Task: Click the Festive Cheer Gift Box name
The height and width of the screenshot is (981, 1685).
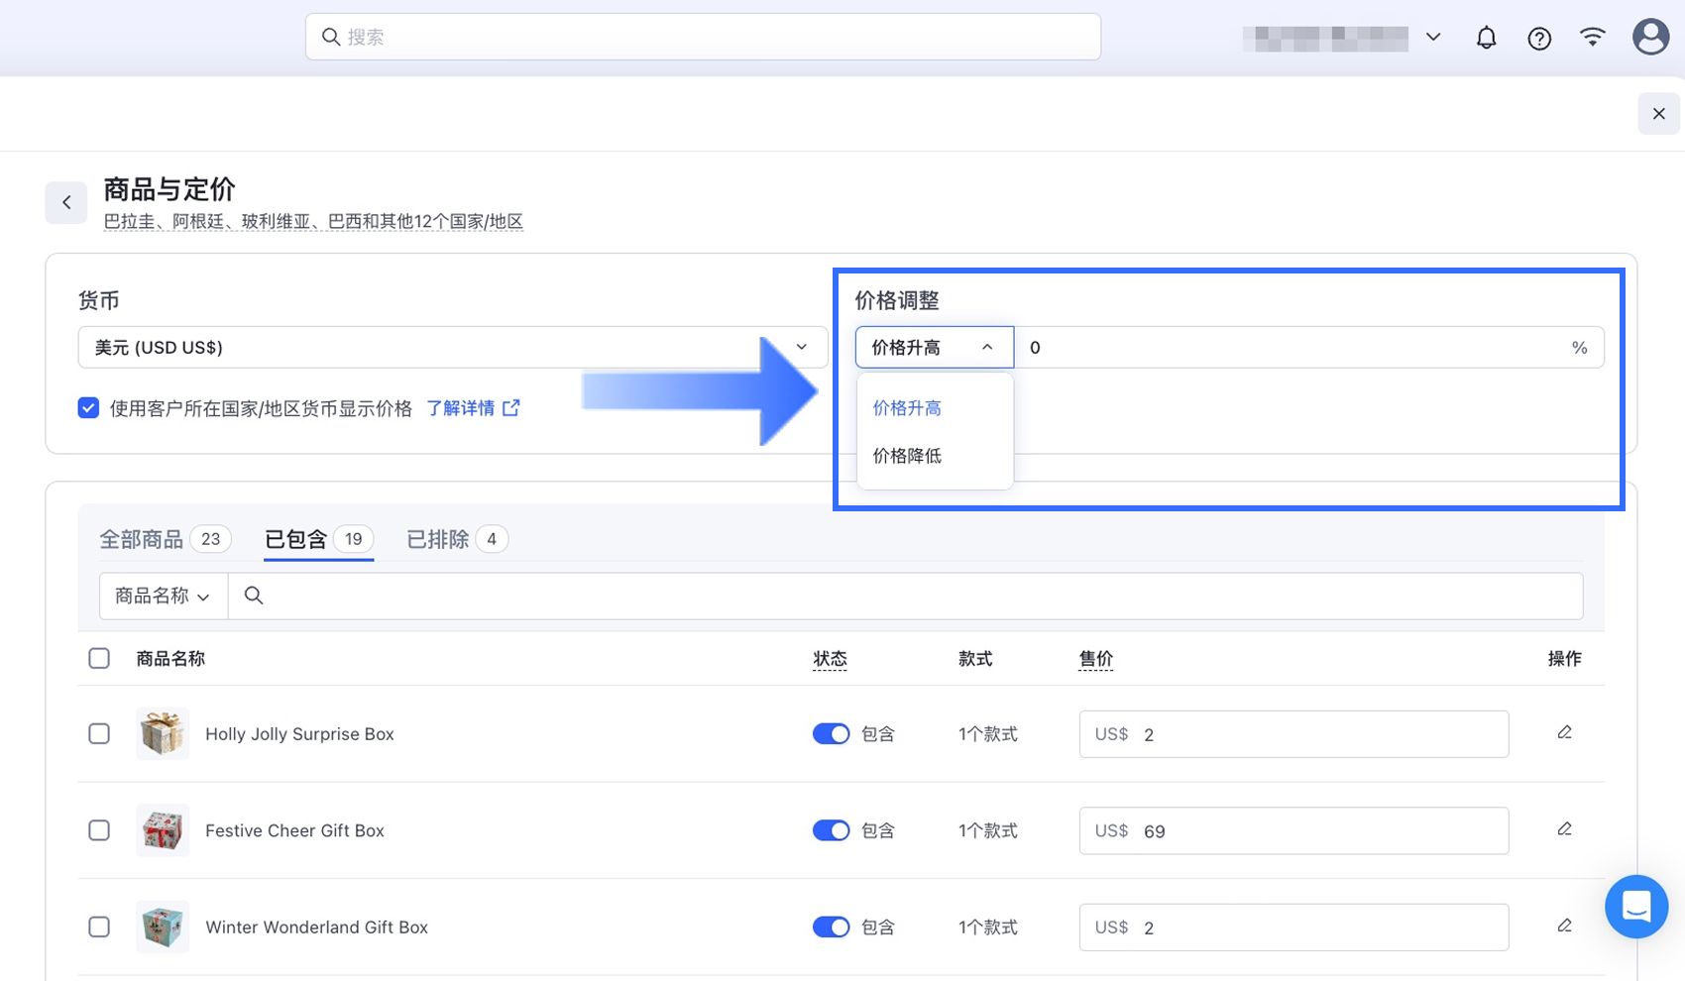Action: (294, 830)
